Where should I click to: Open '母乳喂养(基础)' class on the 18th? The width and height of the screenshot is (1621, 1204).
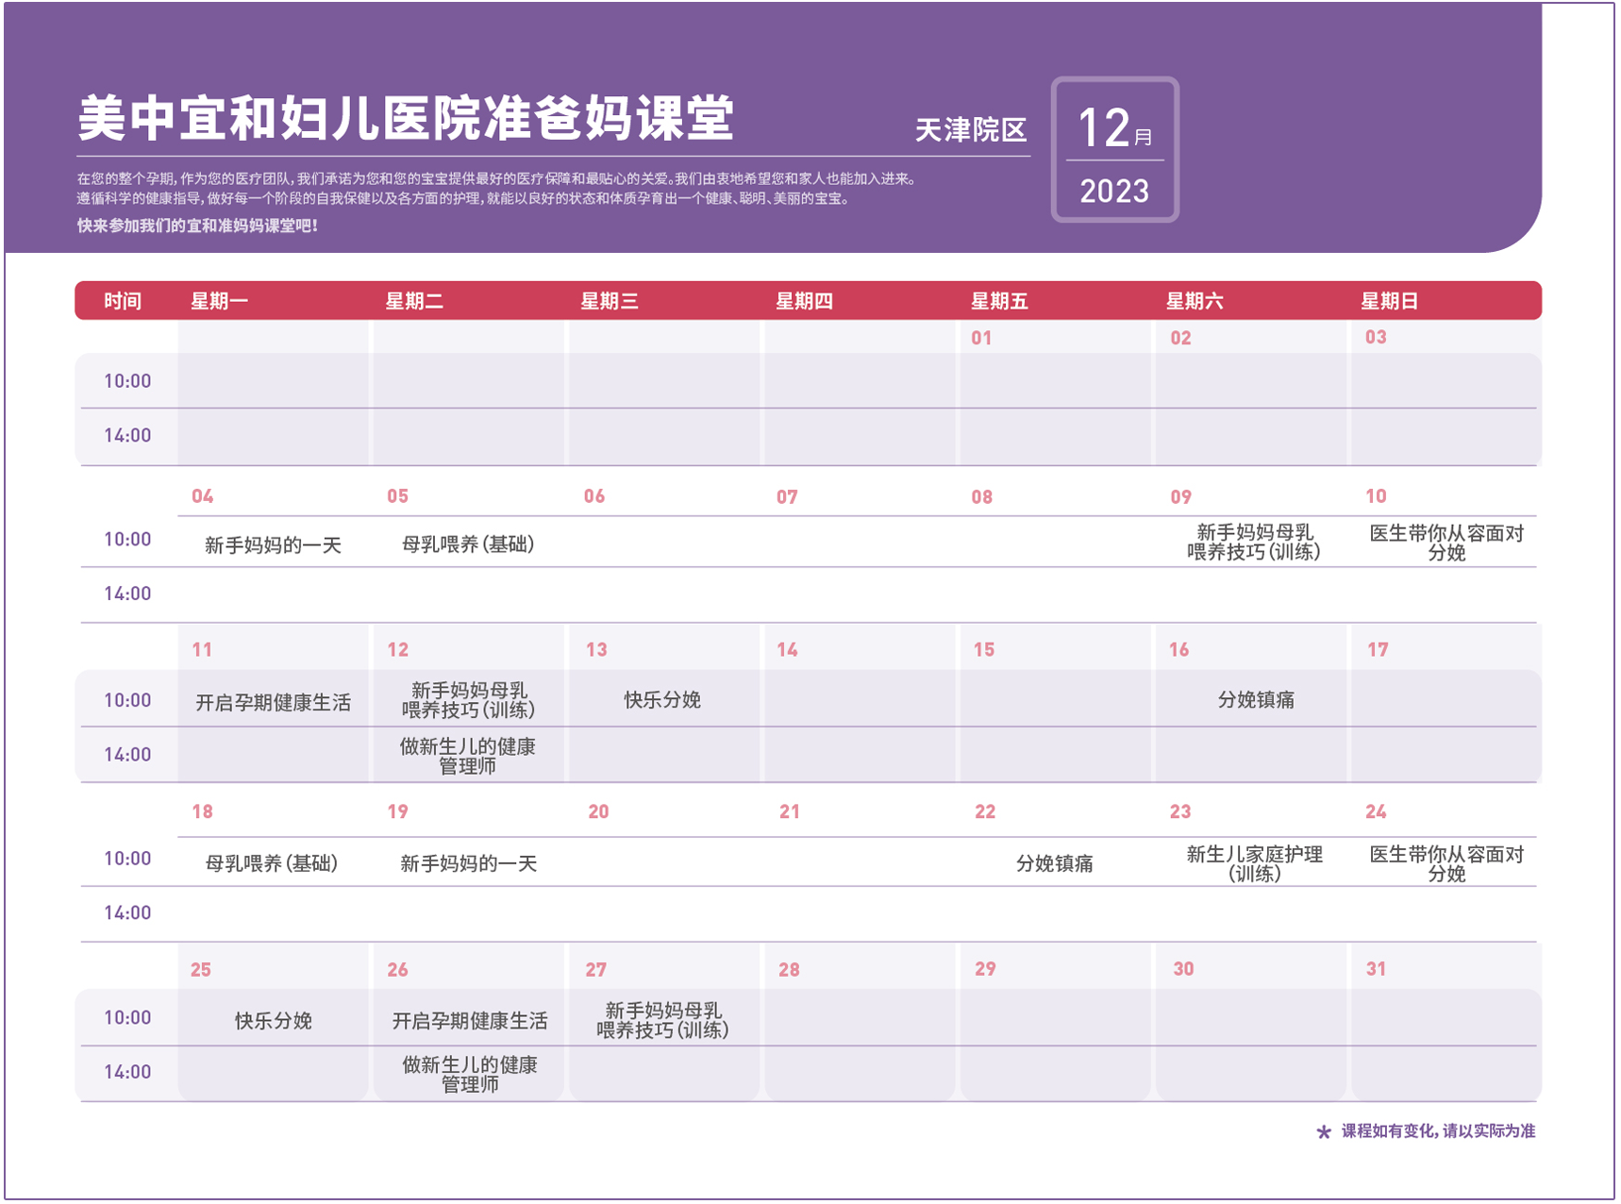(272, 863)
